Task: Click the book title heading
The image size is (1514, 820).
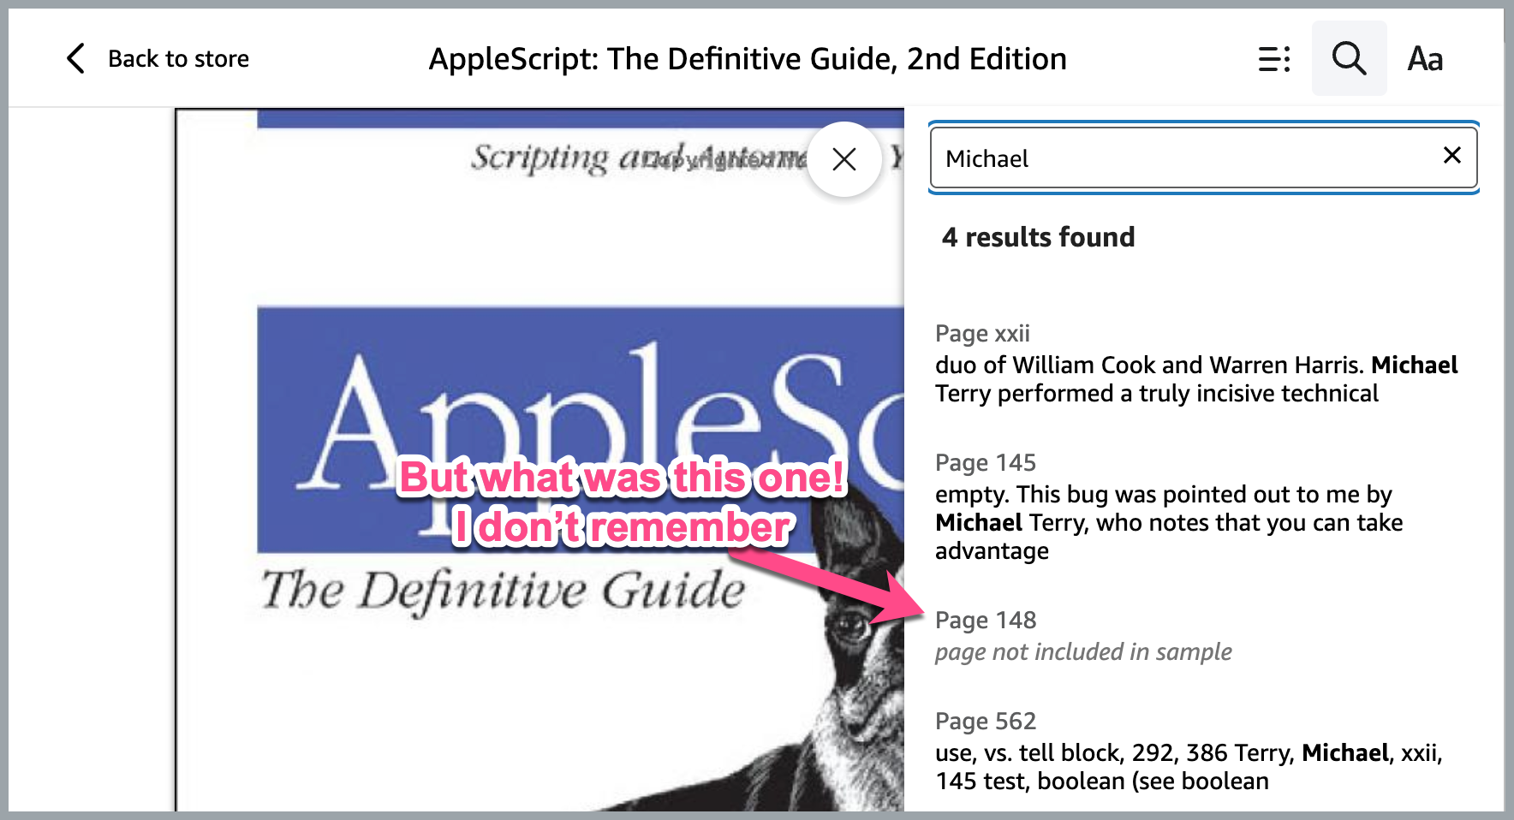Action: point(748,59)
